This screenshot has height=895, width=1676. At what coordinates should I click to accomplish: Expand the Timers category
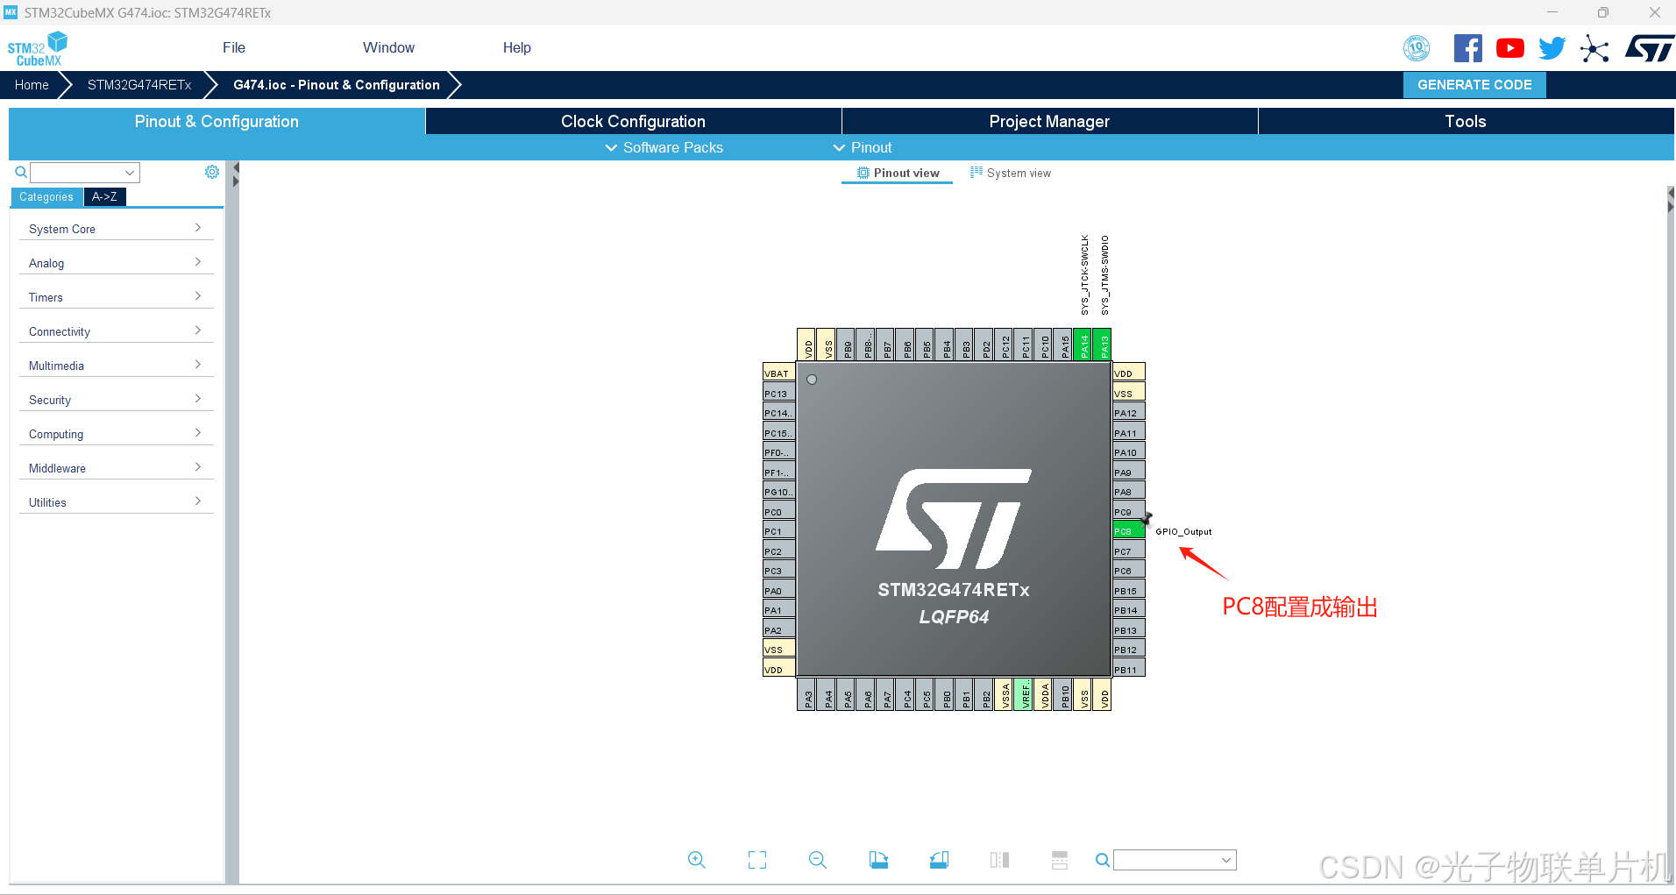pyautogui.click(x=116, y=297)
